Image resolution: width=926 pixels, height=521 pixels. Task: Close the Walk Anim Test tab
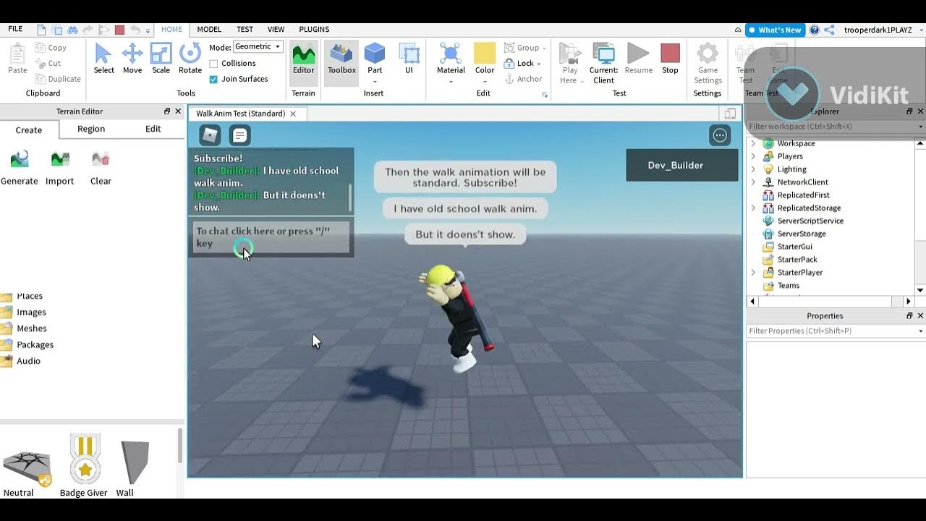coord(293,114)
